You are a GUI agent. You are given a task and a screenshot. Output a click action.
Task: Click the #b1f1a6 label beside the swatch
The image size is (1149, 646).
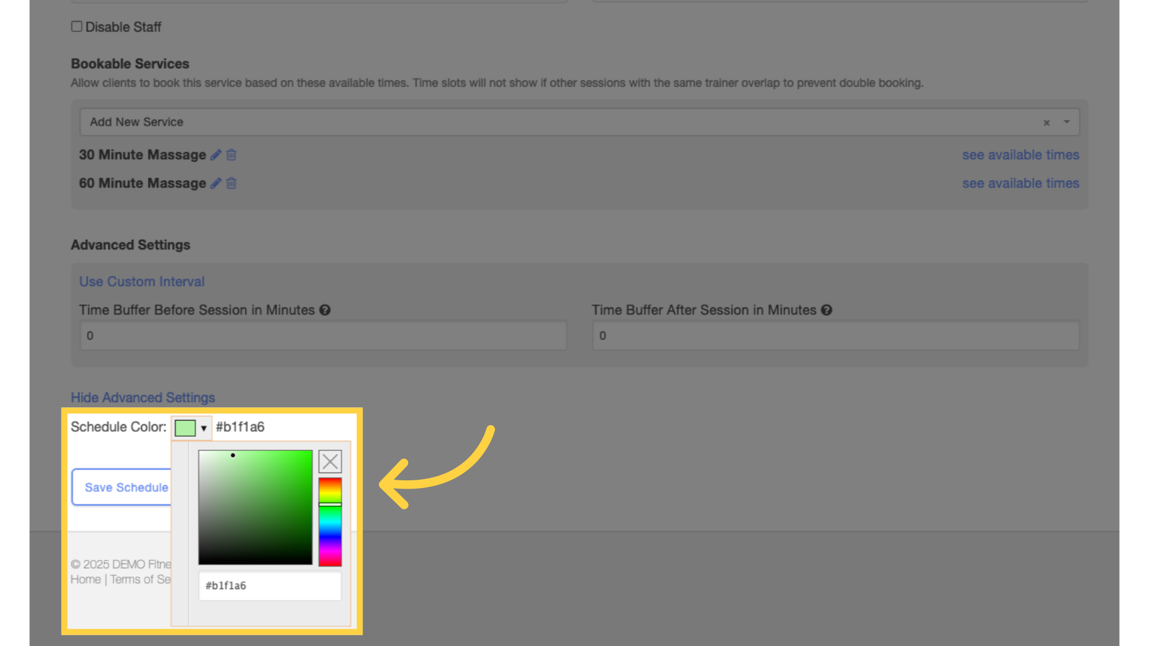point(240,427)
